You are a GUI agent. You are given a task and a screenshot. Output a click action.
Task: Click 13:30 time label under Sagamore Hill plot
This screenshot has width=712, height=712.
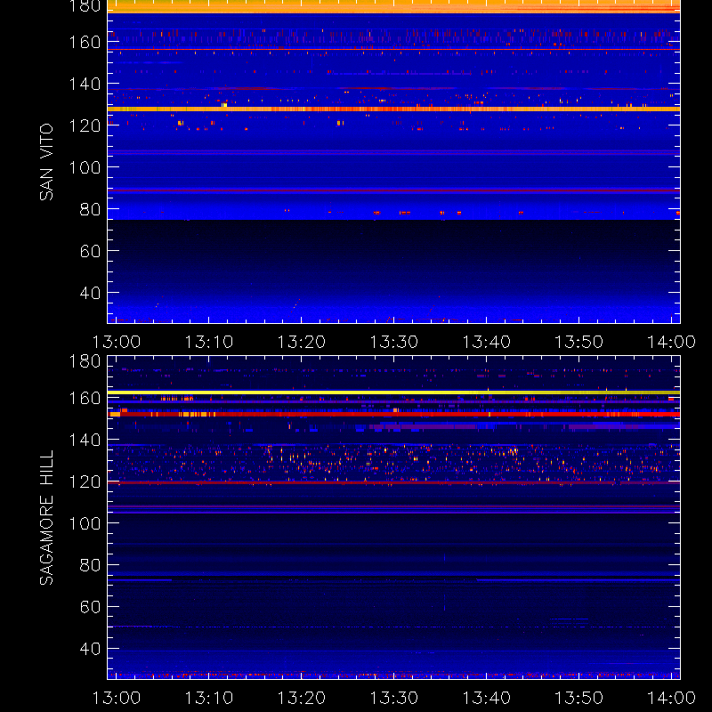point(394,698)
